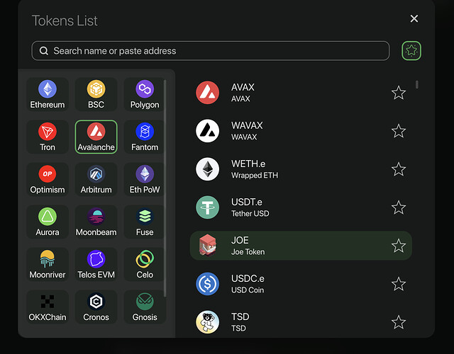Pick the Cronos network
Viewport: 454px width, 354px height.
(x=96, y=307)
